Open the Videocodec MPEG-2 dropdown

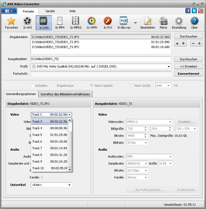(150, 122)
